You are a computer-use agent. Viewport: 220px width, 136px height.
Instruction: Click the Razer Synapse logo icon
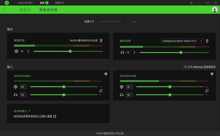7,3
